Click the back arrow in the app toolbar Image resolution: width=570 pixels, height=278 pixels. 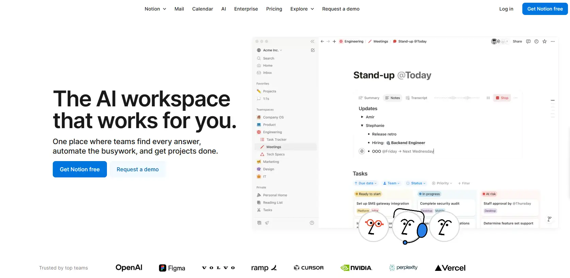coord(322,41)
